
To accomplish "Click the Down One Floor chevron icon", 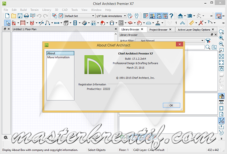I will (x=170, y=23).
